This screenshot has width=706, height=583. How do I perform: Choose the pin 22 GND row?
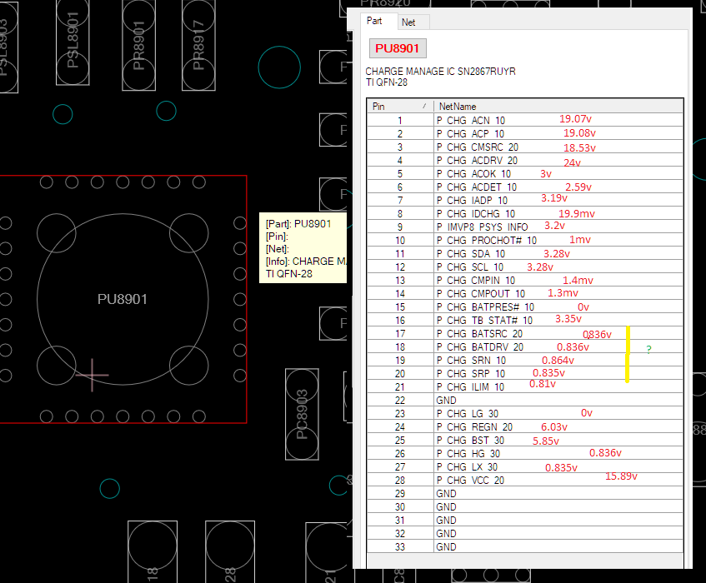click(x=446, y=401)
